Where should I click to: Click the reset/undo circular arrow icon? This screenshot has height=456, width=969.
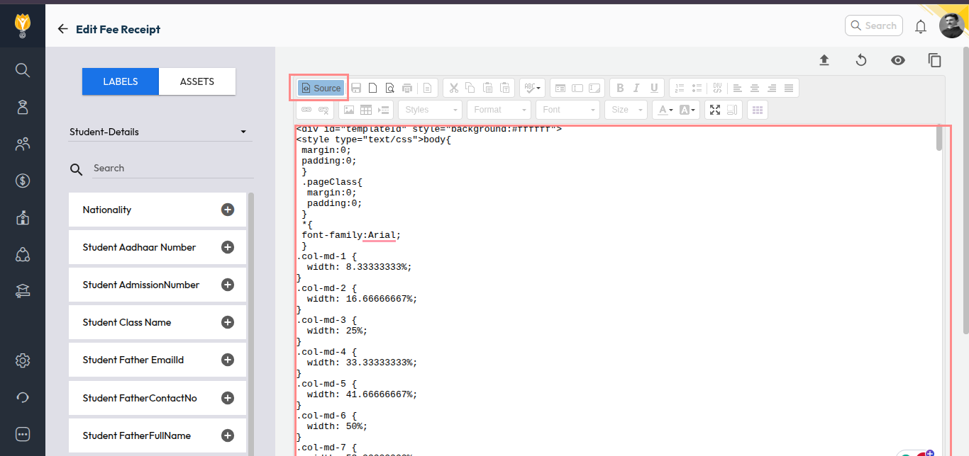[861, 60]
